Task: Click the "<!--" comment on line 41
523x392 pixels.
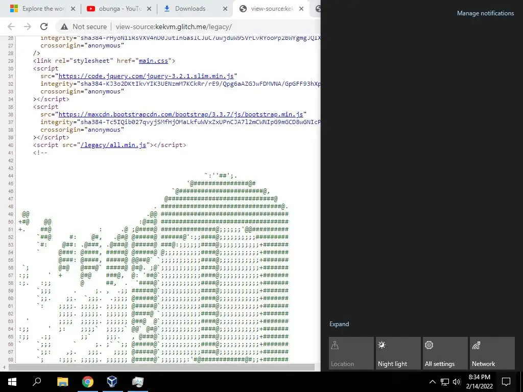Action: (x=40, y=153)
